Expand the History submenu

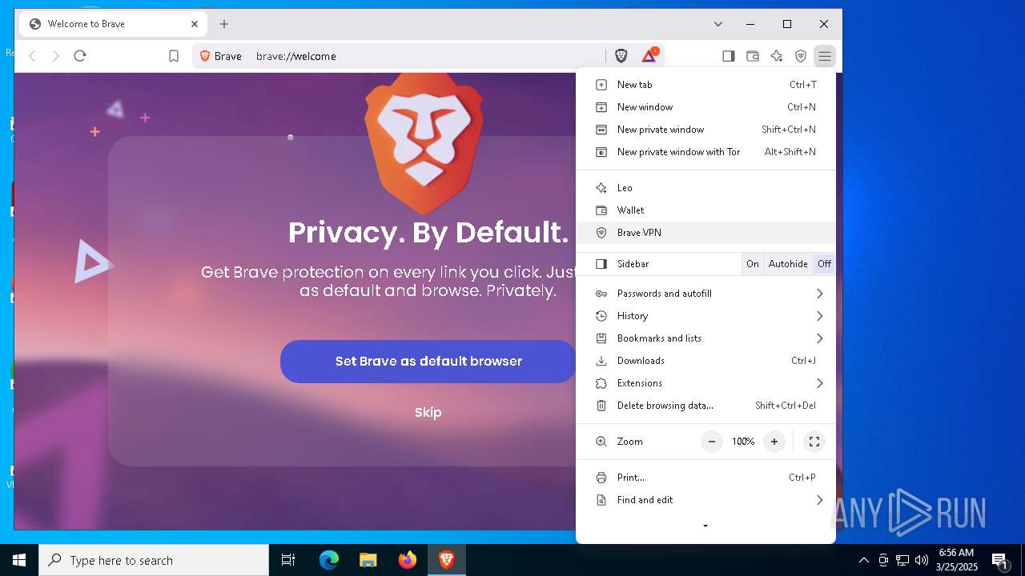tap(705, 316)
